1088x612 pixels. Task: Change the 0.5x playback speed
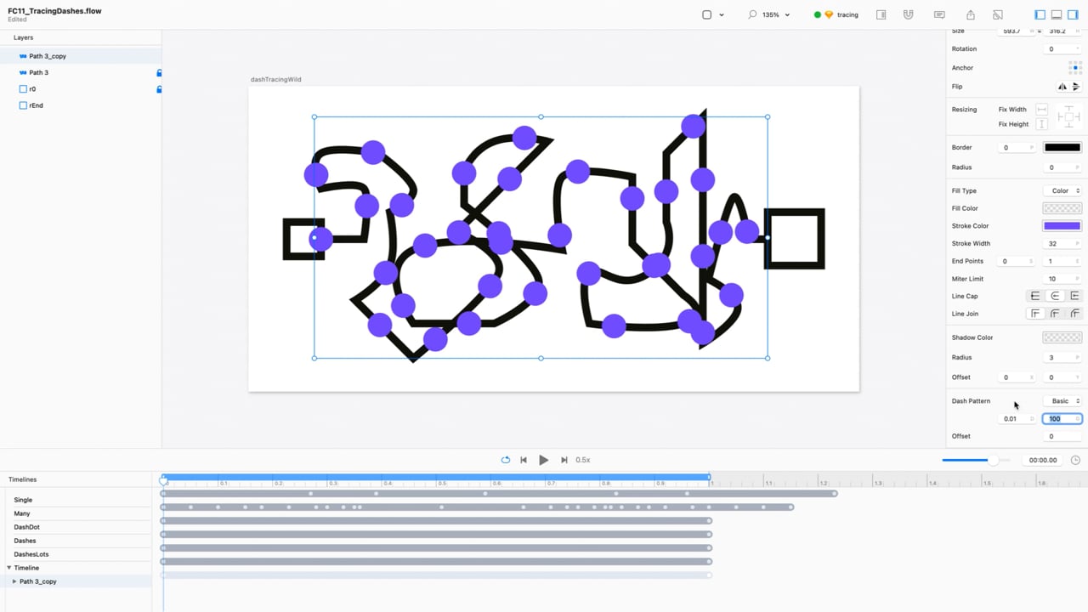pos(583,460)
